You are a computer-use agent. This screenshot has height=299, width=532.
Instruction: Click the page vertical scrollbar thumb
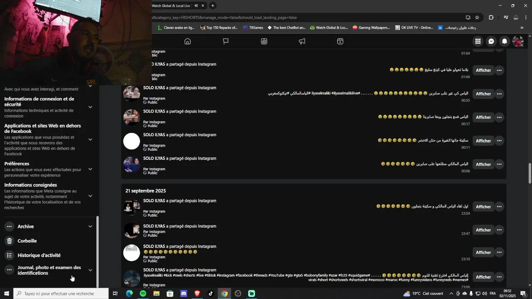point(530,174)
